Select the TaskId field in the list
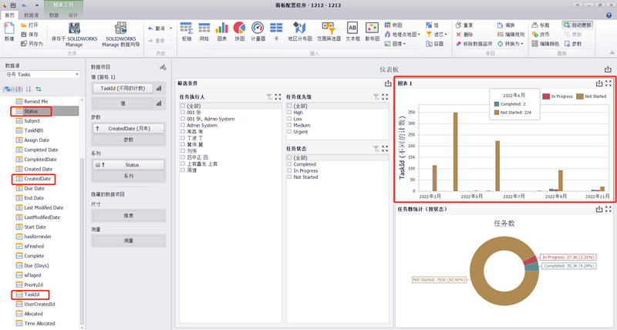The image size is (617, 330). point(32,295)
